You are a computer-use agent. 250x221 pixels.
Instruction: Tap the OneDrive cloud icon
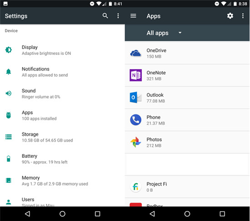(135, 53)
